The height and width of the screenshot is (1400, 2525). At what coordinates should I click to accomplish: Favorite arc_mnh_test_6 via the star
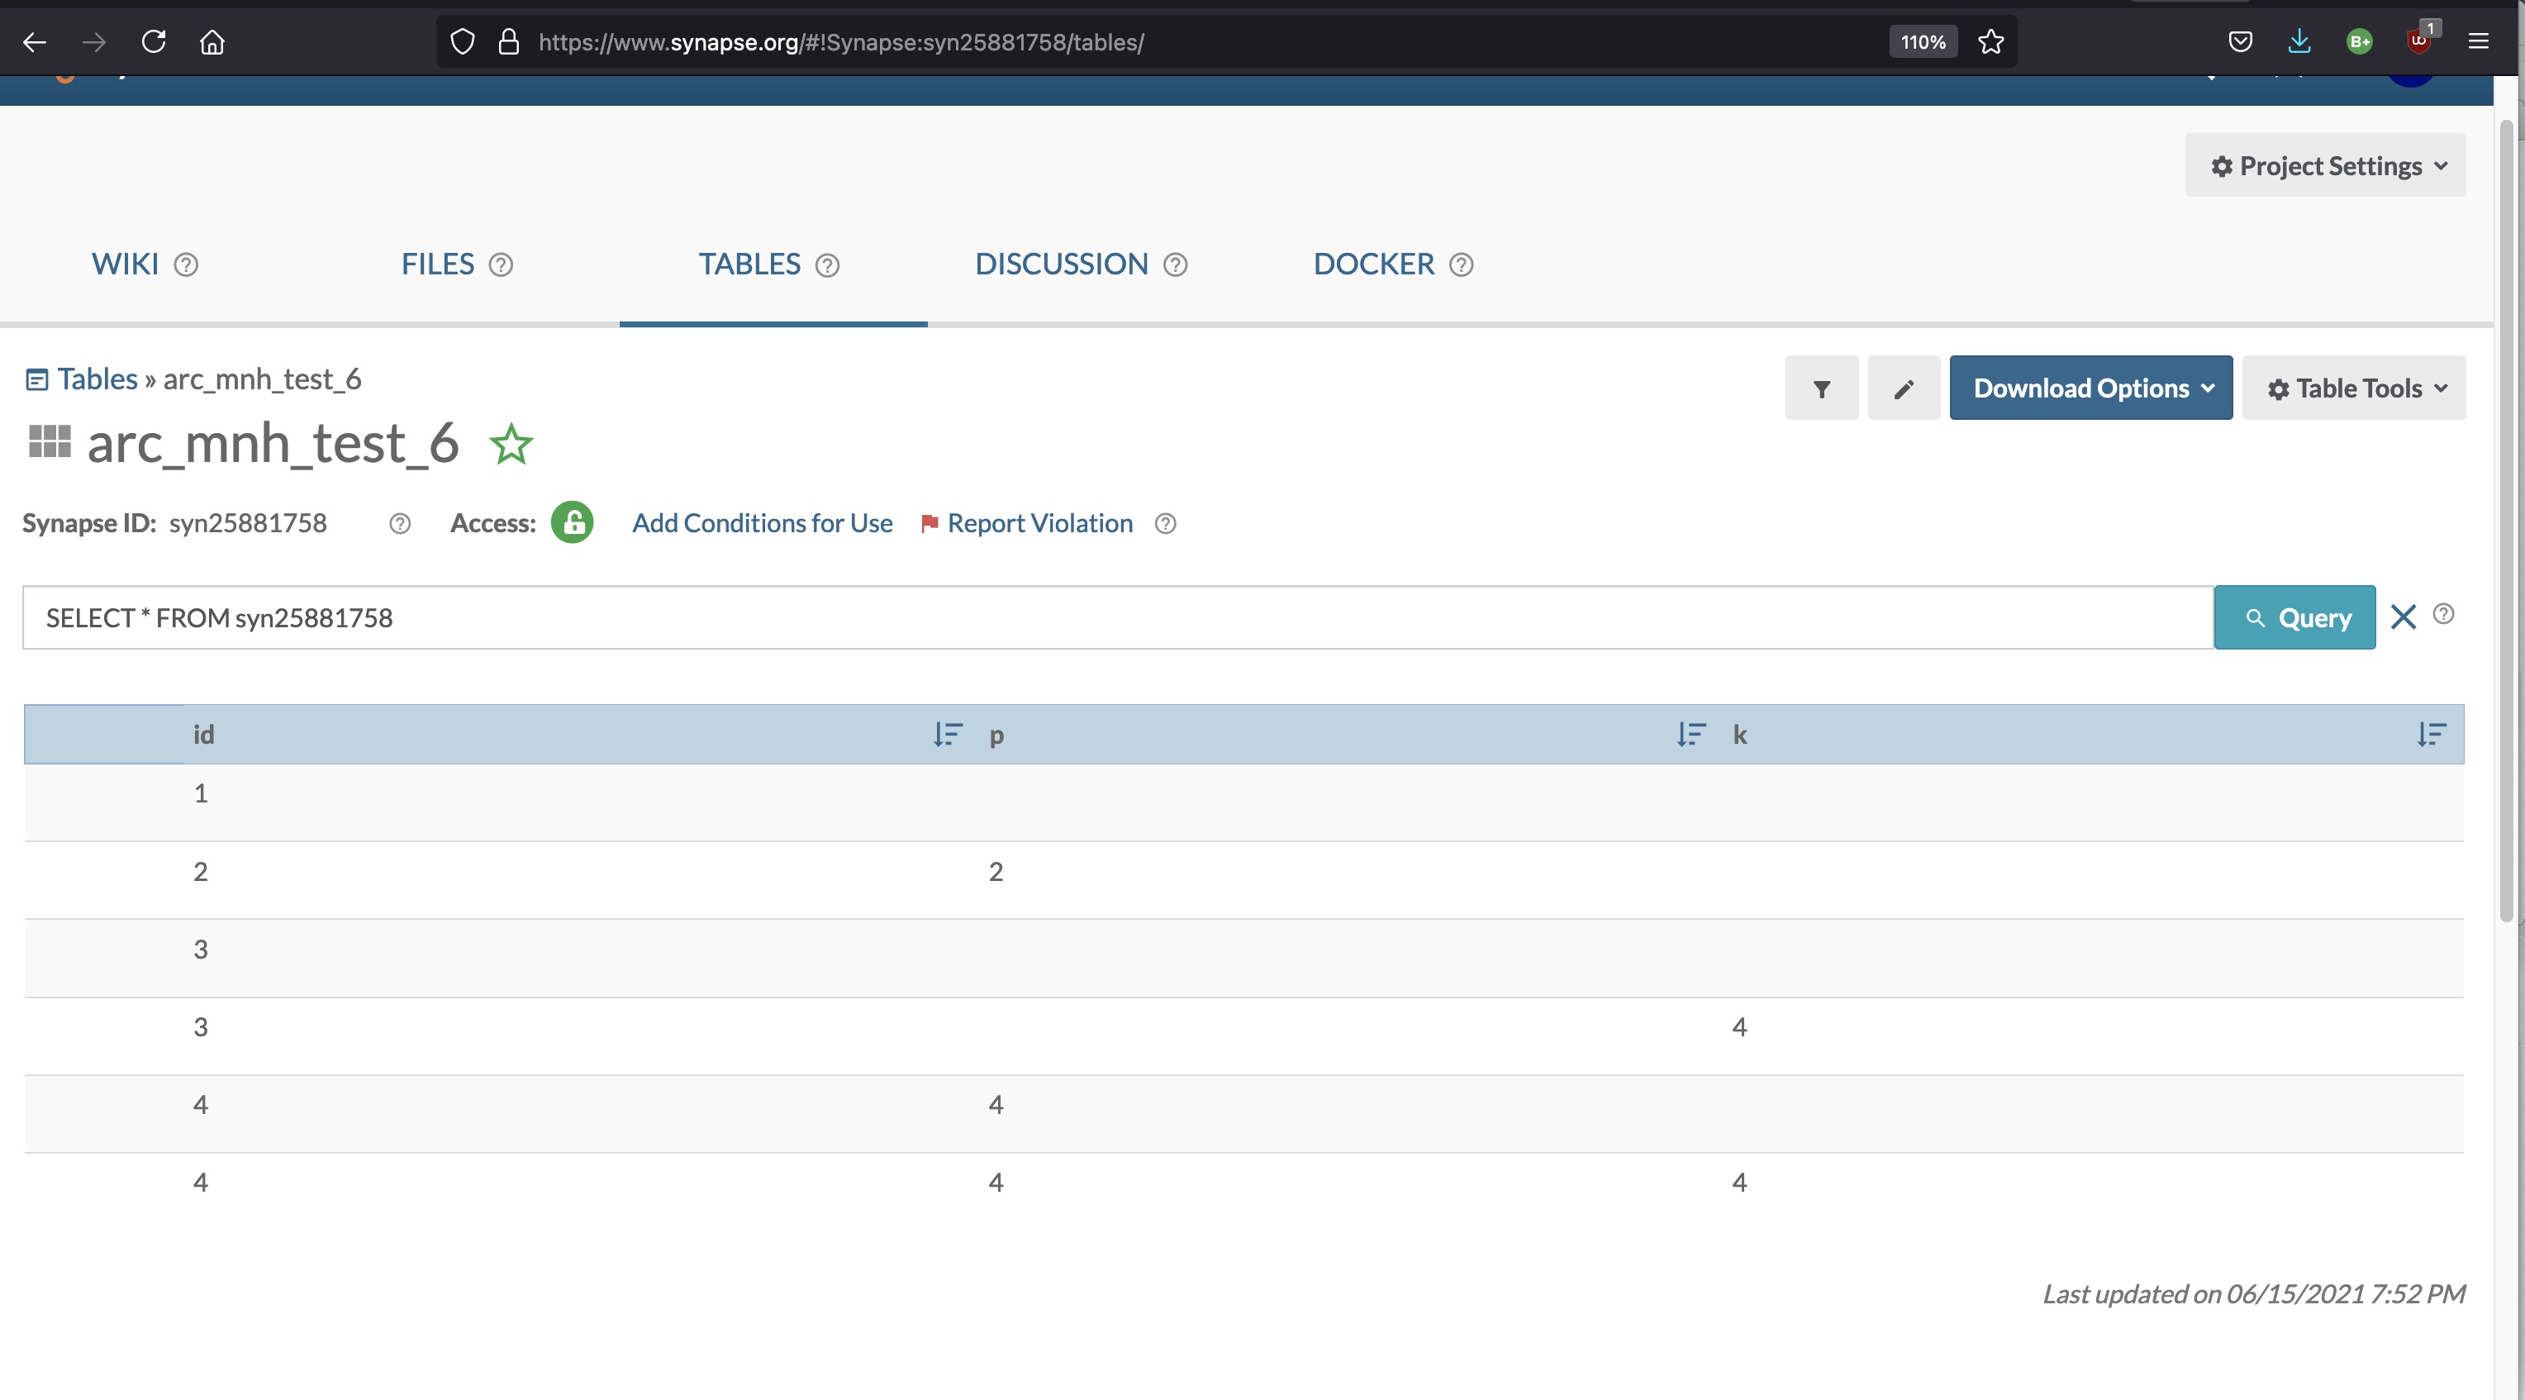[511, 443]
